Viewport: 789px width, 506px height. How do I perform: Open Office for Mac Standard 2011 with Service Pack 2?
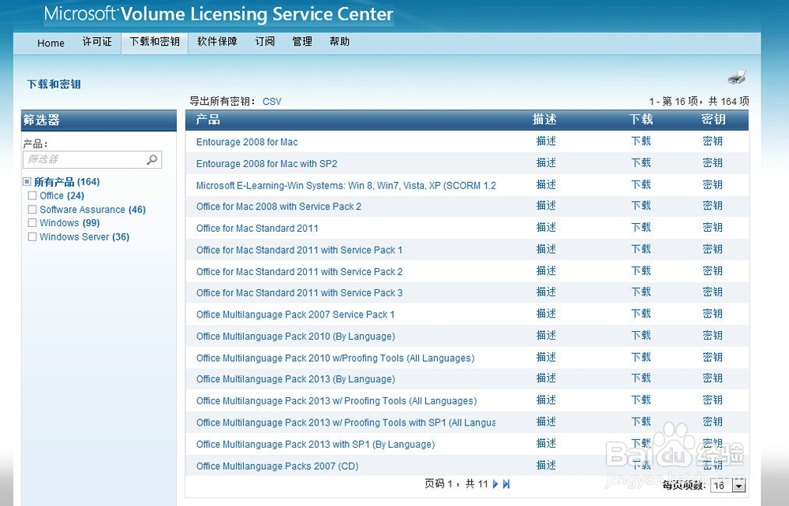pos(299,271)
